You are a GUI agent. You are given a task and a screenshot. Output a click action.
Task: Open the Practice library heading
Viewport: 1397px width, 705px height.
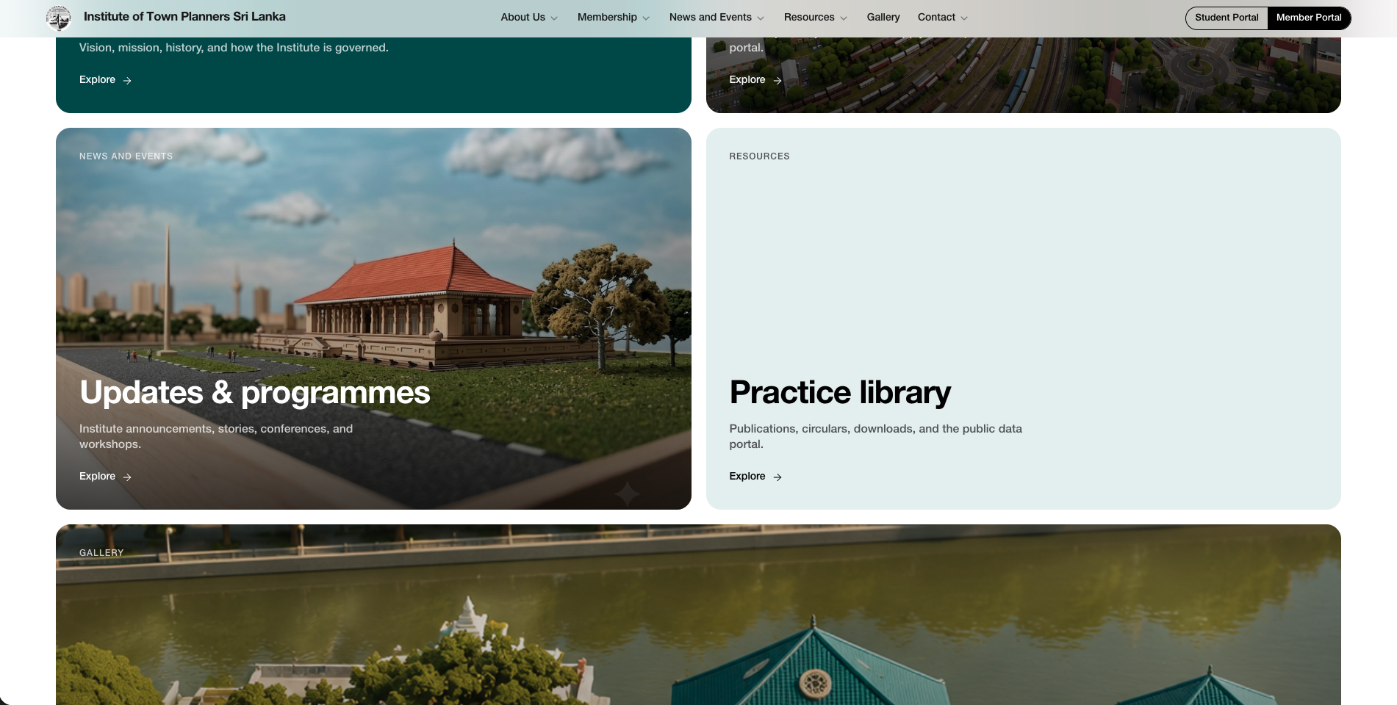[x=840, y=392]
